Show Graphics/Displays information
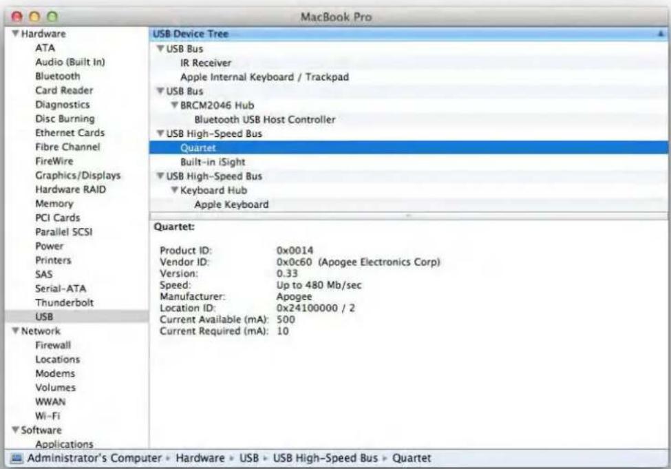The image size is (671, 469). [x=78, y=175]
